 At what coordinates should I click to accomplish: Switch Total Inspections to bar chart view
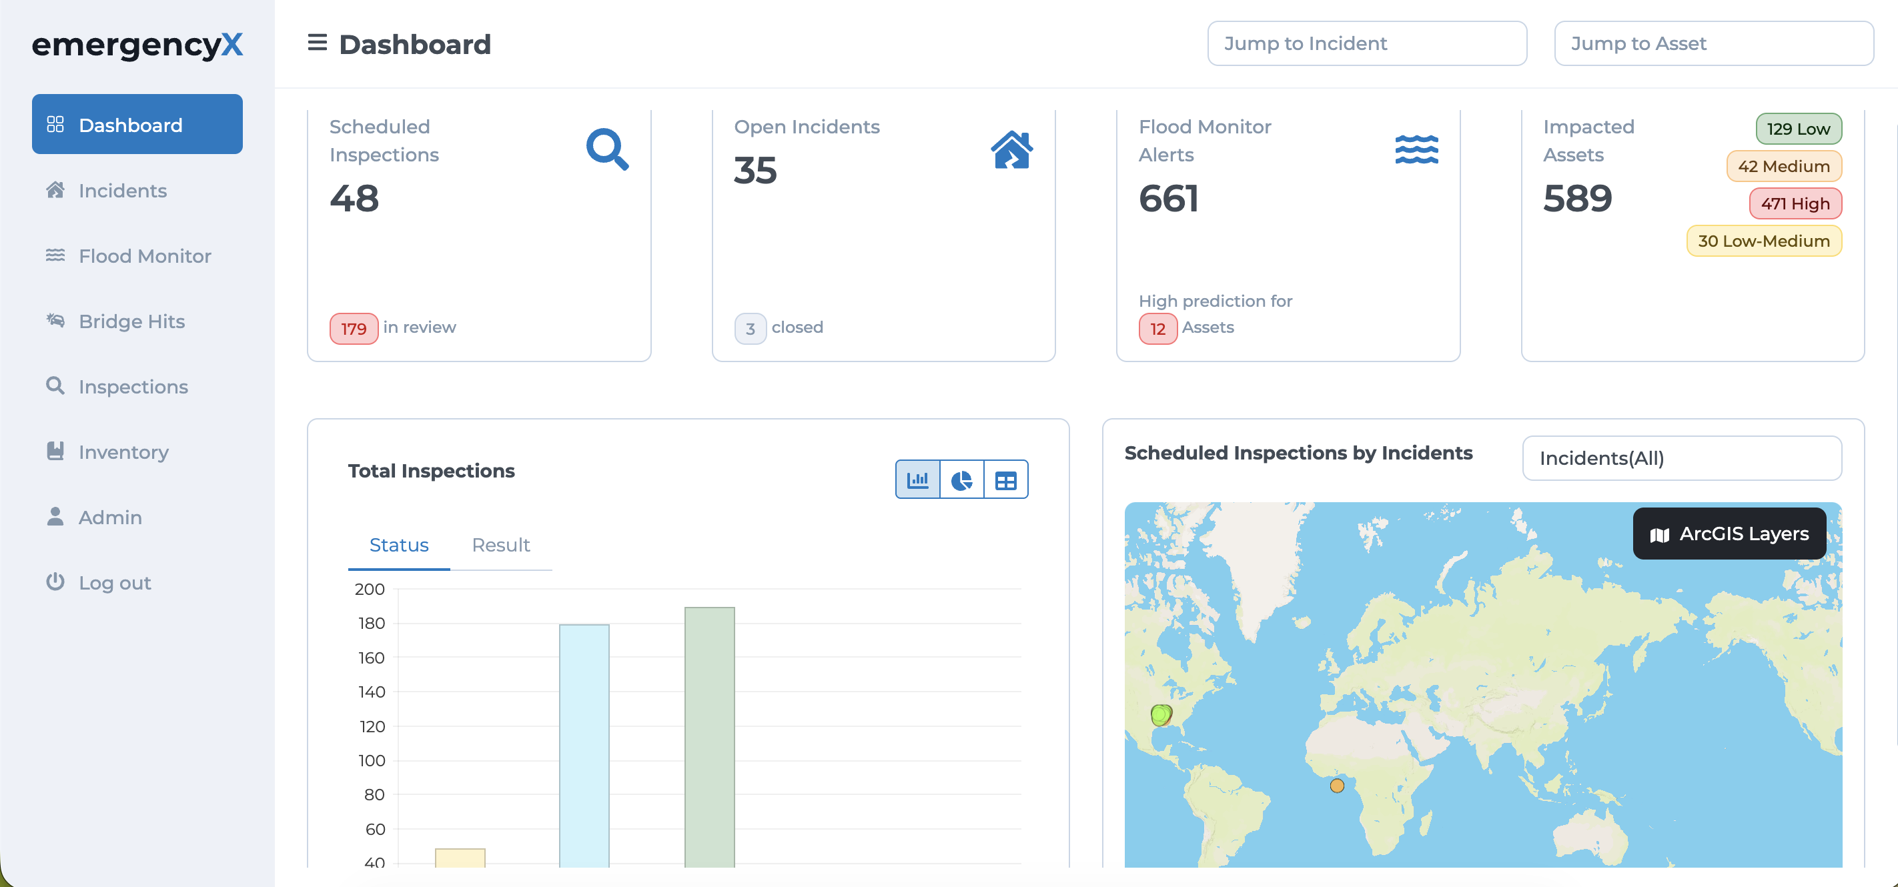point(917,480)
